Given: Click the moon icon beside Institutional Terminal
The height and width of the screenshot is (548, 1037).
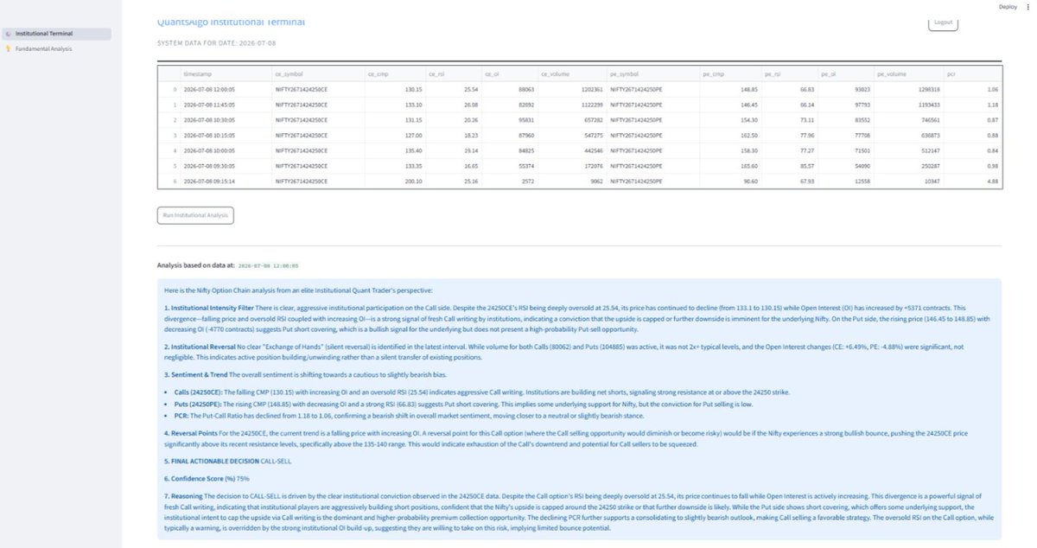Looking at the screenshot, I should coord(8,34).
